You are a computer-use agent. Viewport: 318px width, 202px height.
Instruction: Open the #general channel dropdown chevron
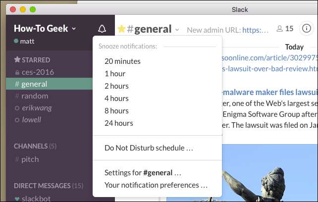pos(177,30)
